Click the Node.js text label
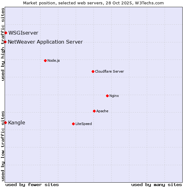 [54, 60]
